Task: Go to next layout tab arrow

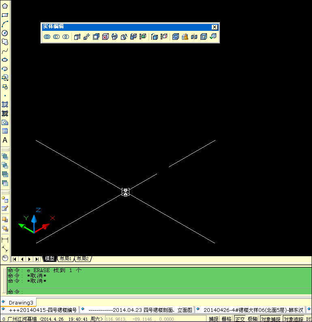Action: [x=29, y=259]
